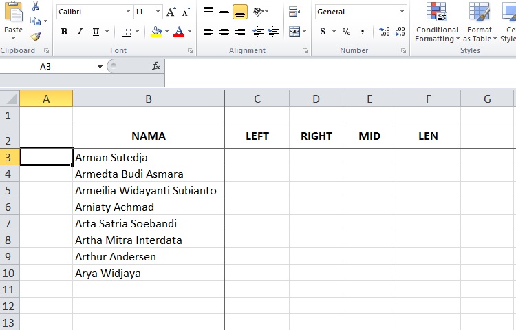This screenshot has height=330, width=516.
Task: Open Number dialog launcher
Action: [403, 51]
